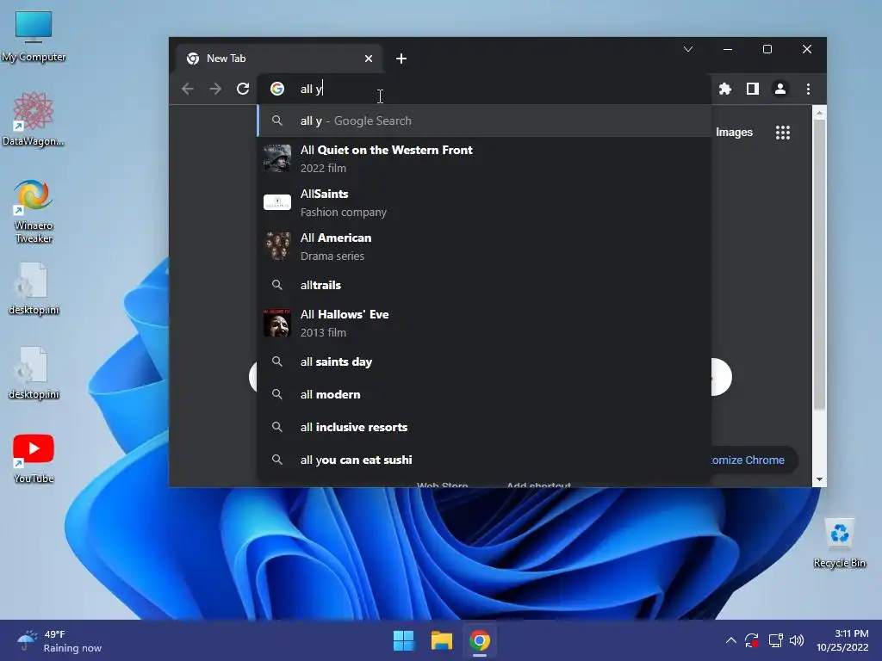
Task: Open network settings tray icon
Action: coord(776,640)
